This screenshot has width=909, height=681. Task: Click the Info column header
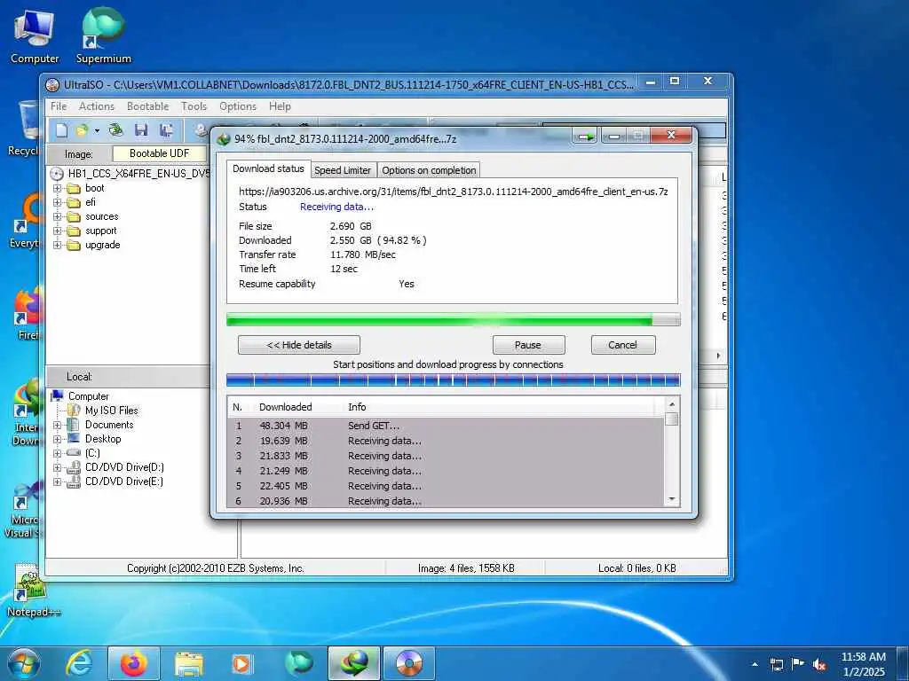pos(357,407)
